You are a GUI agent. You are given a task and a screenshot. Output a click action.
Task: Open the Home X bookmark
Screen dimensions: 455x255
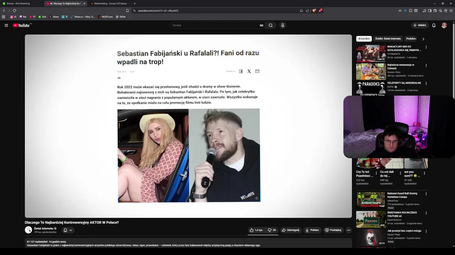pyautogui.click(x=54, y=17)
